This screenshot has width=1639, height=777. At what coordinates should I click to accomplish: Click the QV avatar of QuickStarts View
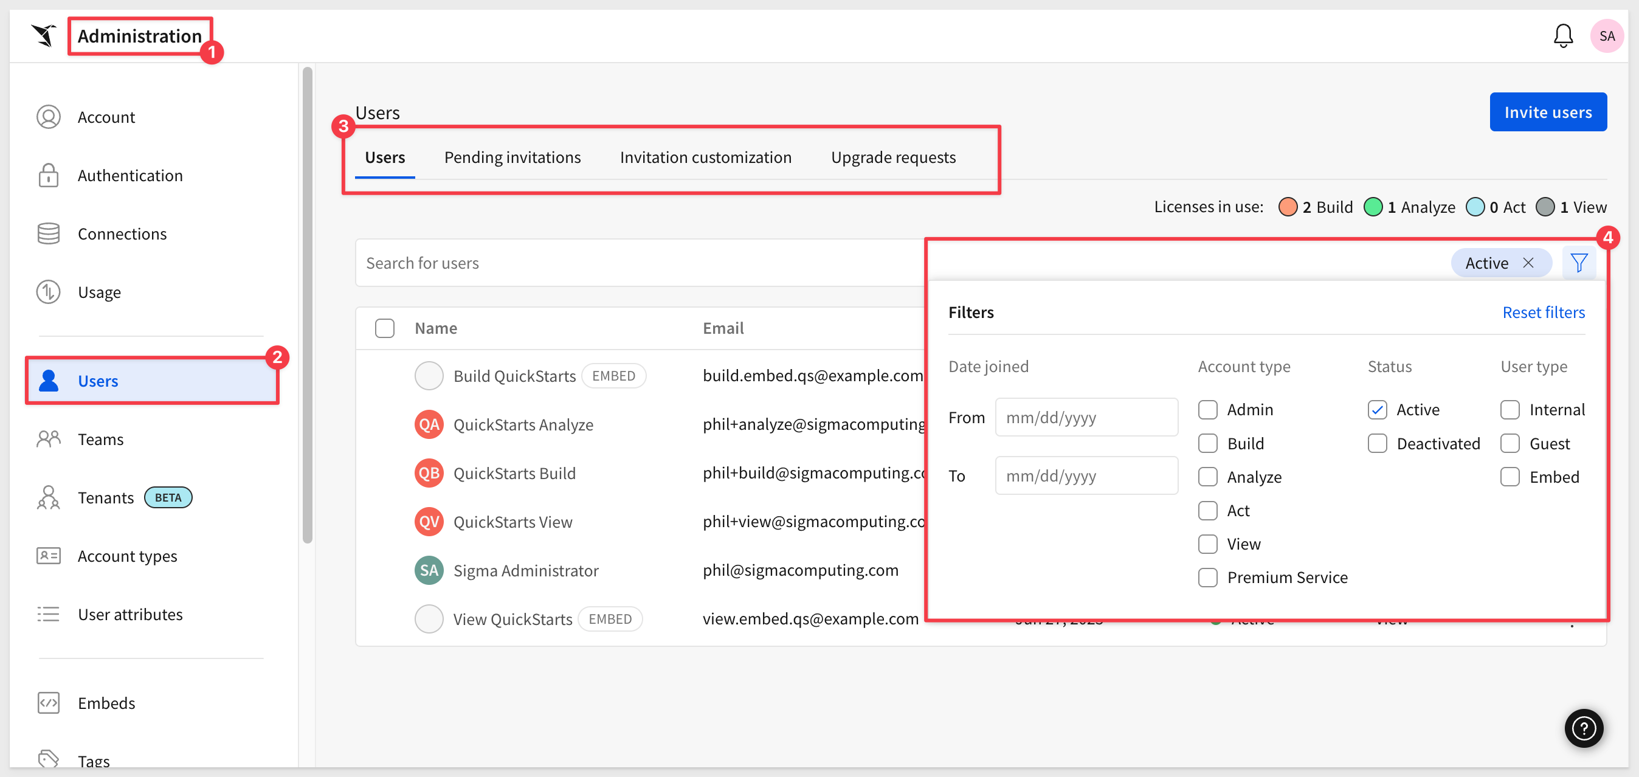(x=429, y=522)
